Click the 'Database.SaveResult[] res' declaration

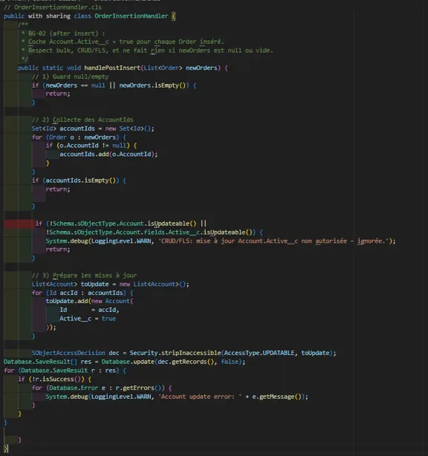[x=48, y=362]
